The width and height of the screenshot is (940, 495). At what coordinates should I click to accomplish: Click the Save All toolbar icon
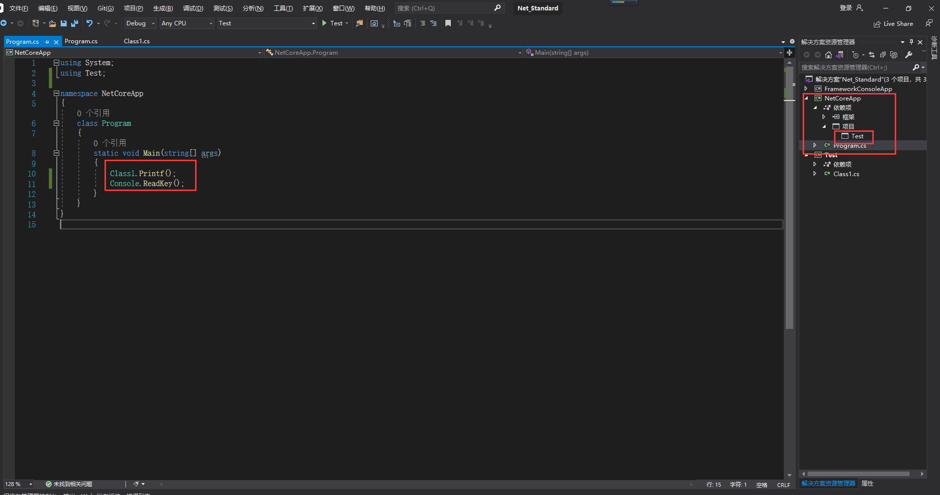point(75,23)
